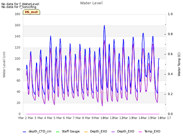Click the 1.0 right-axis tick label
The image size is (183, 137).
point(170,14)
